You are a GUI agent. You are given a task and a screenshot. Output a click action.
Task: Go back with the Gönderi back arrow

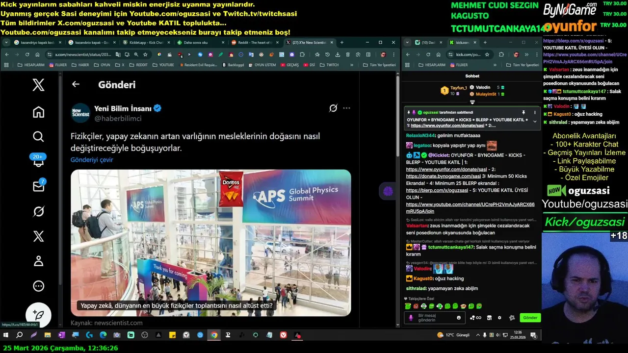[x=76, y=84]
